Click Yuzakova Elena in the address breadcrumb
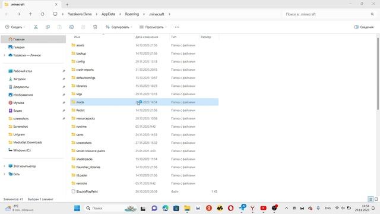This screenshot has height=214, width=380. tap(80, 14)
